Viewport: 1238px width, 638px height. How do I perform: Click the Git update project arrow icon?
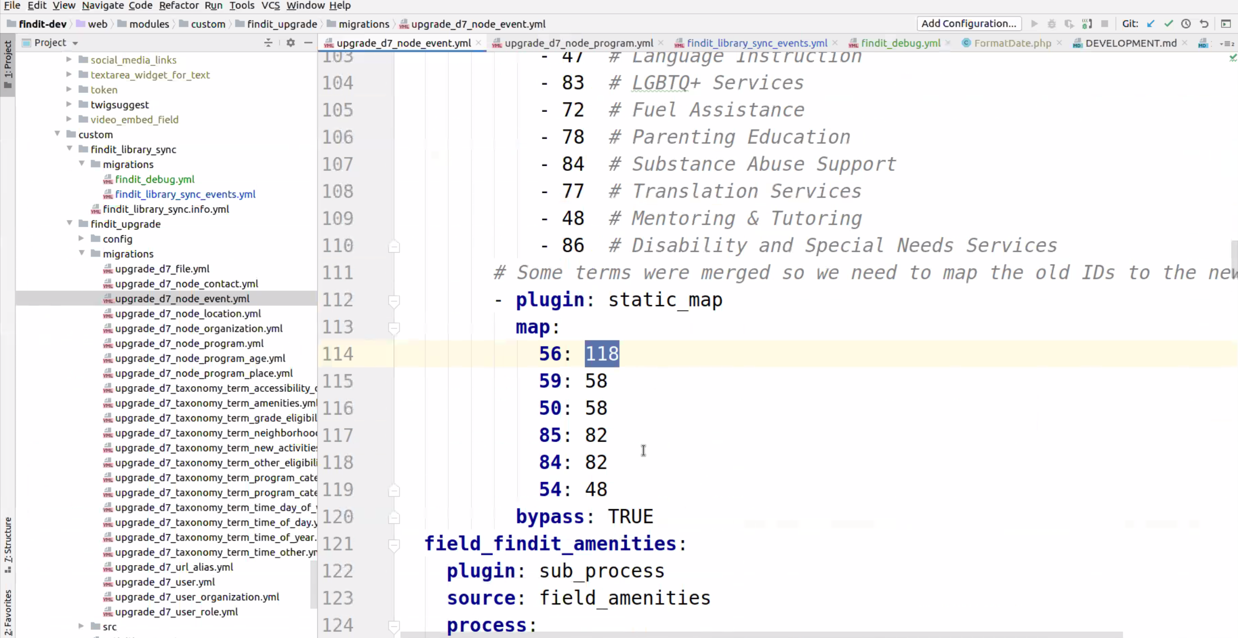(1150, 24)
